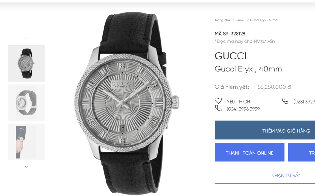Choose THANH TOÁN ONLINE
315x196 pixels.
(x=249, y=153)
